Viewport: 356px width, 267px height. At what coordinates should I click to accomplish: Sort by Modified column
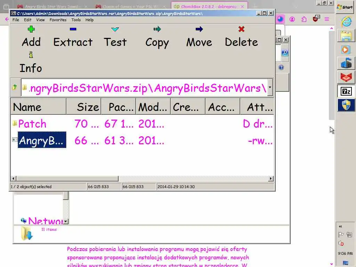(153, 106)
